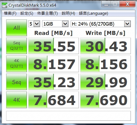Open the 語言(Language) menu
Image resolution: width=137 pixels, height=125 pixels.
pos(94,13)
